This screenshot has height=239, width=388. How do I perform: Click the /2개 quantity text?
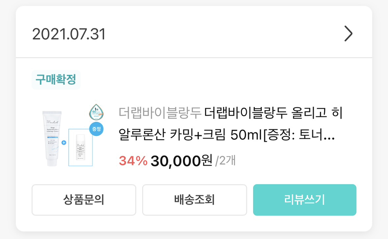click(225, 161)
